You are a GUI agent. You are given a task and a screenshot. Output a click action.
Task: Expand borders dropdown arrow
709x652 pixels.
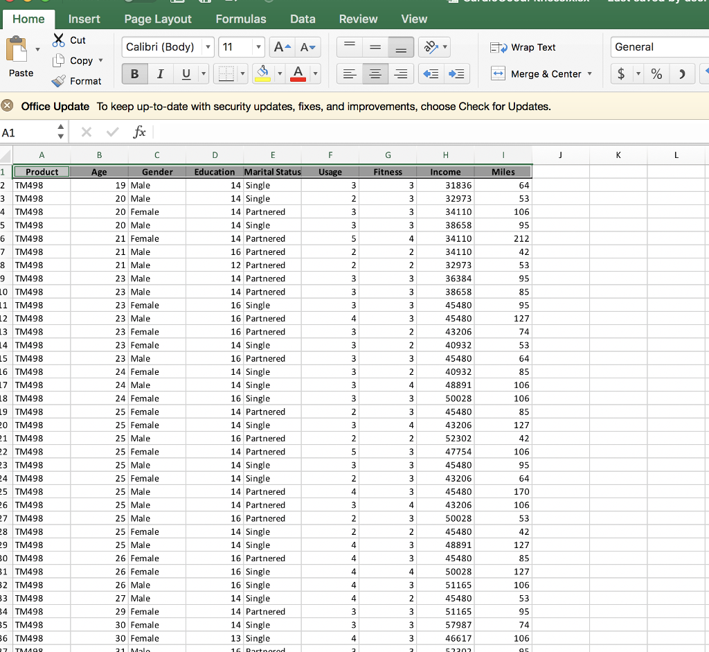click(242, 73)
